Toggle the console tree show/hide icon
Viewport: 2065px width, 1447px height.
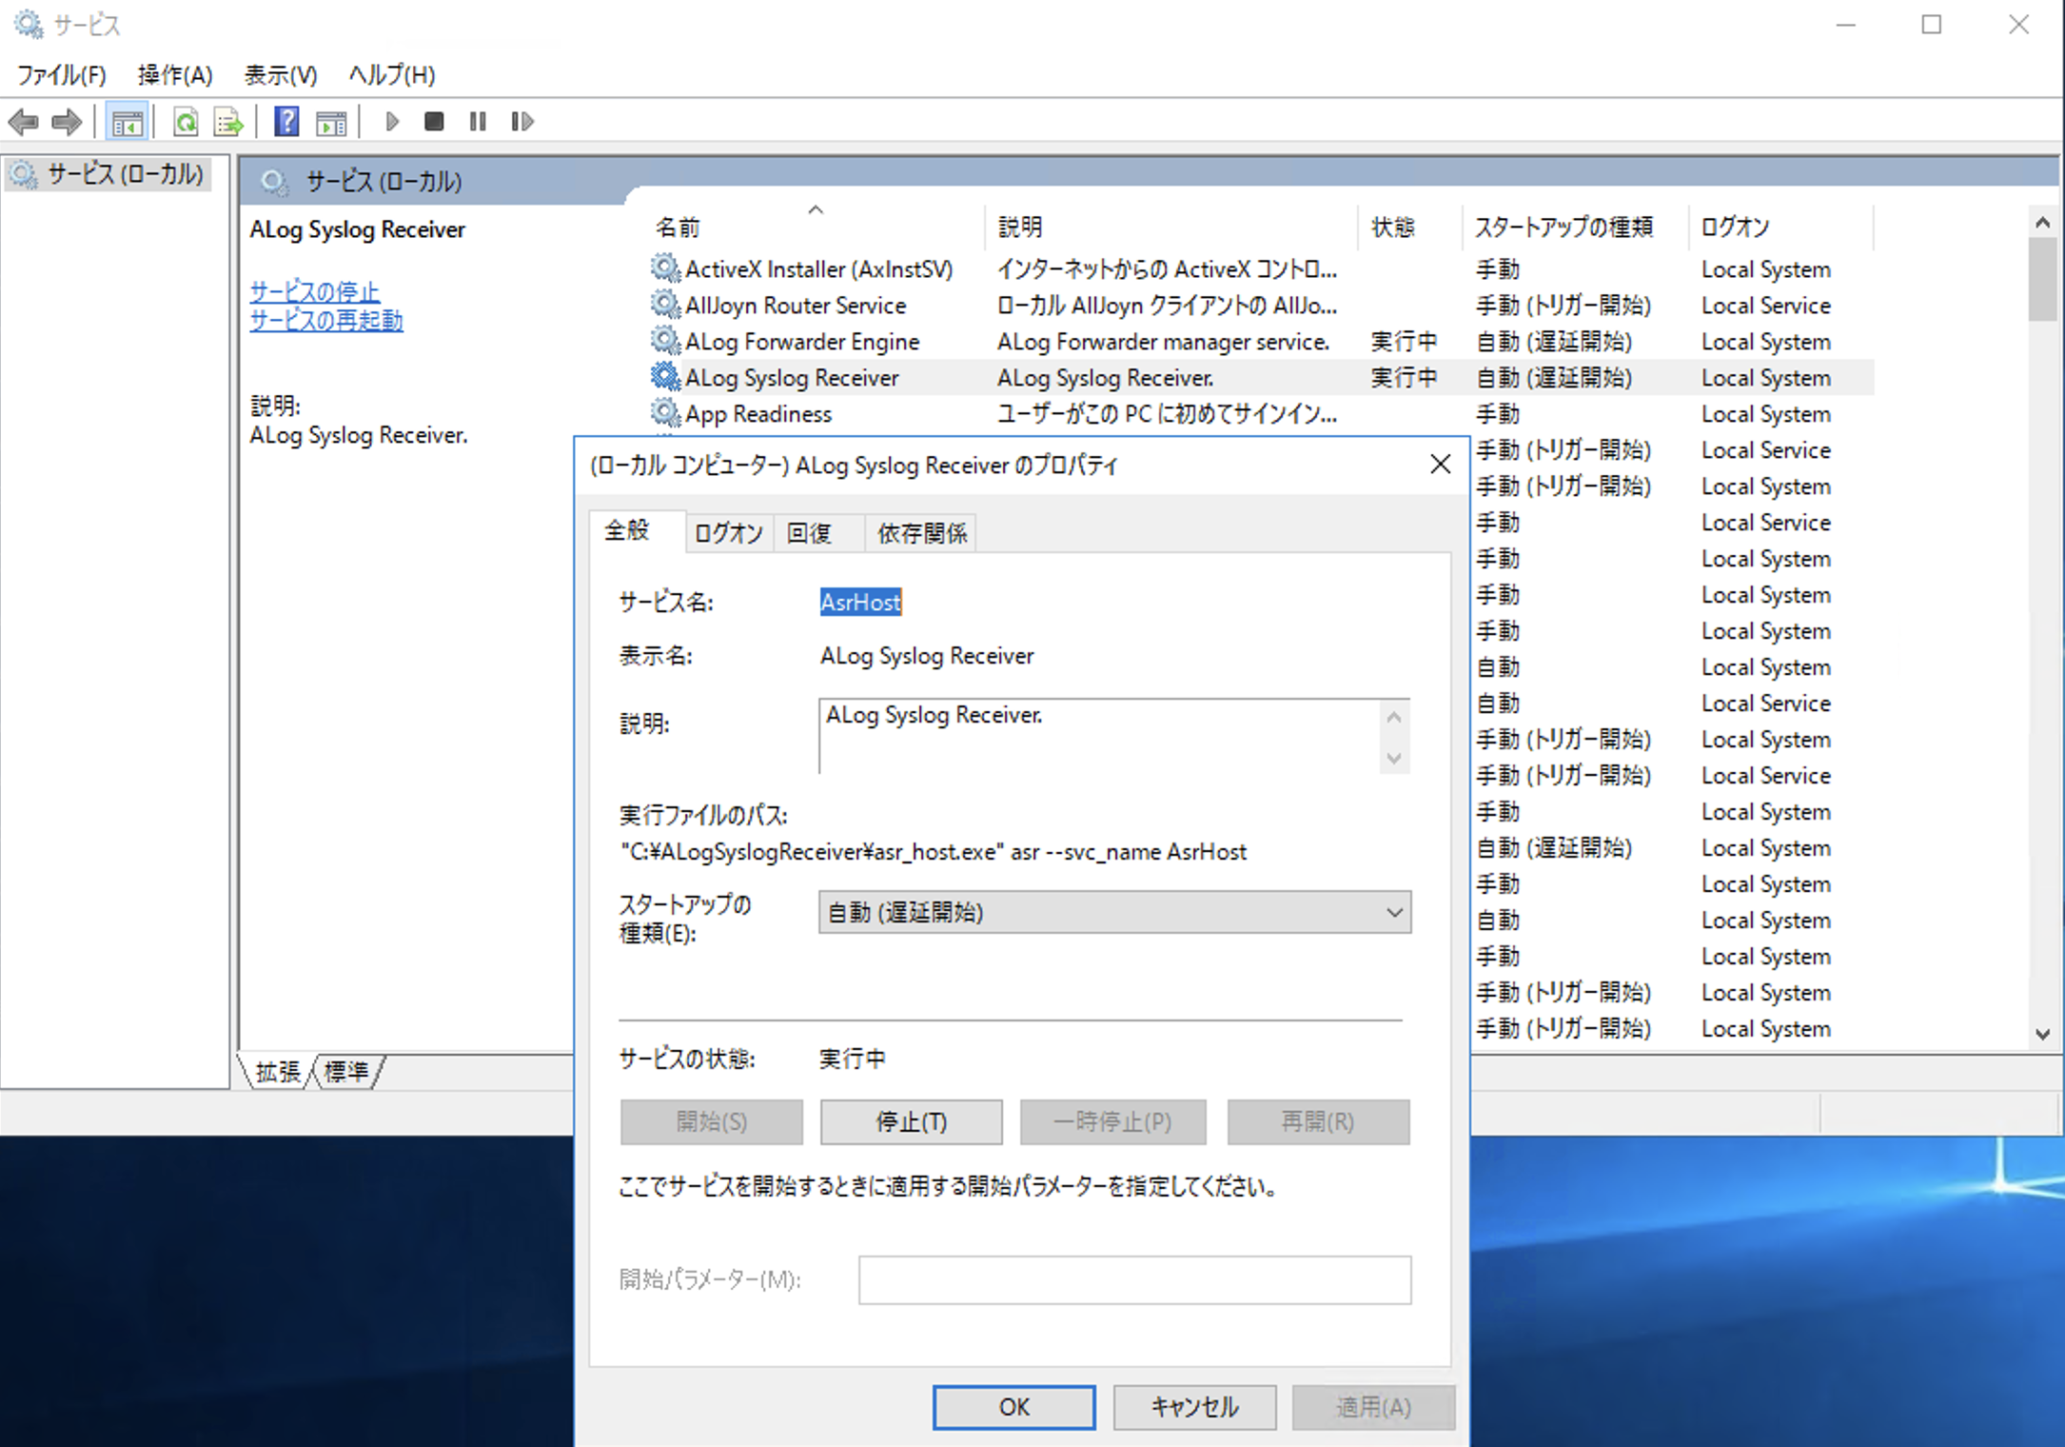click(x=127, y=122)
